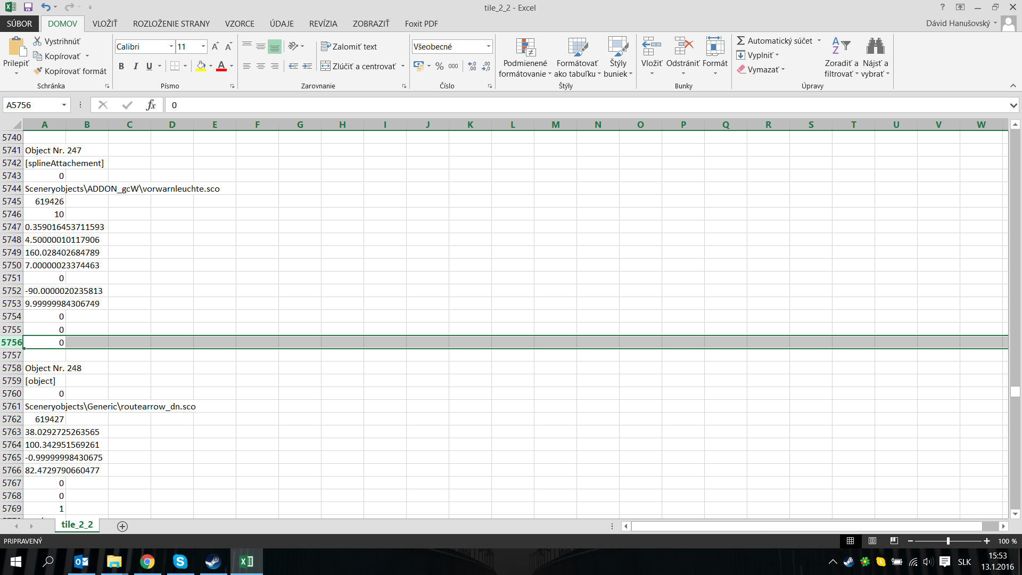Open the Všeobecné number format dropdown
This screenshot has width=1022, height=575.
(x=488, y=47)
